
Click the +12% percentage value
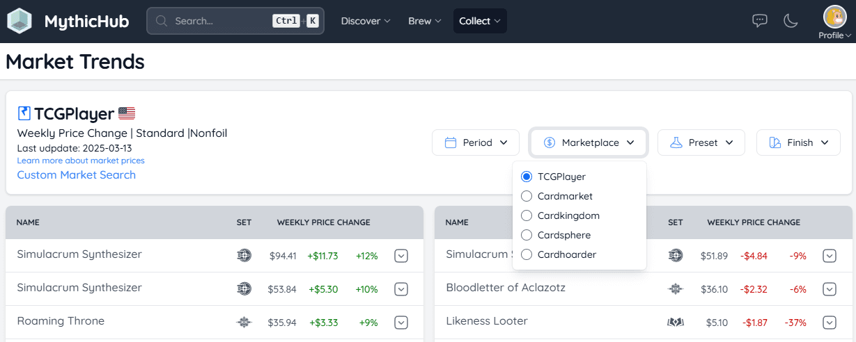pyautogui.click(x=366, y=256)
